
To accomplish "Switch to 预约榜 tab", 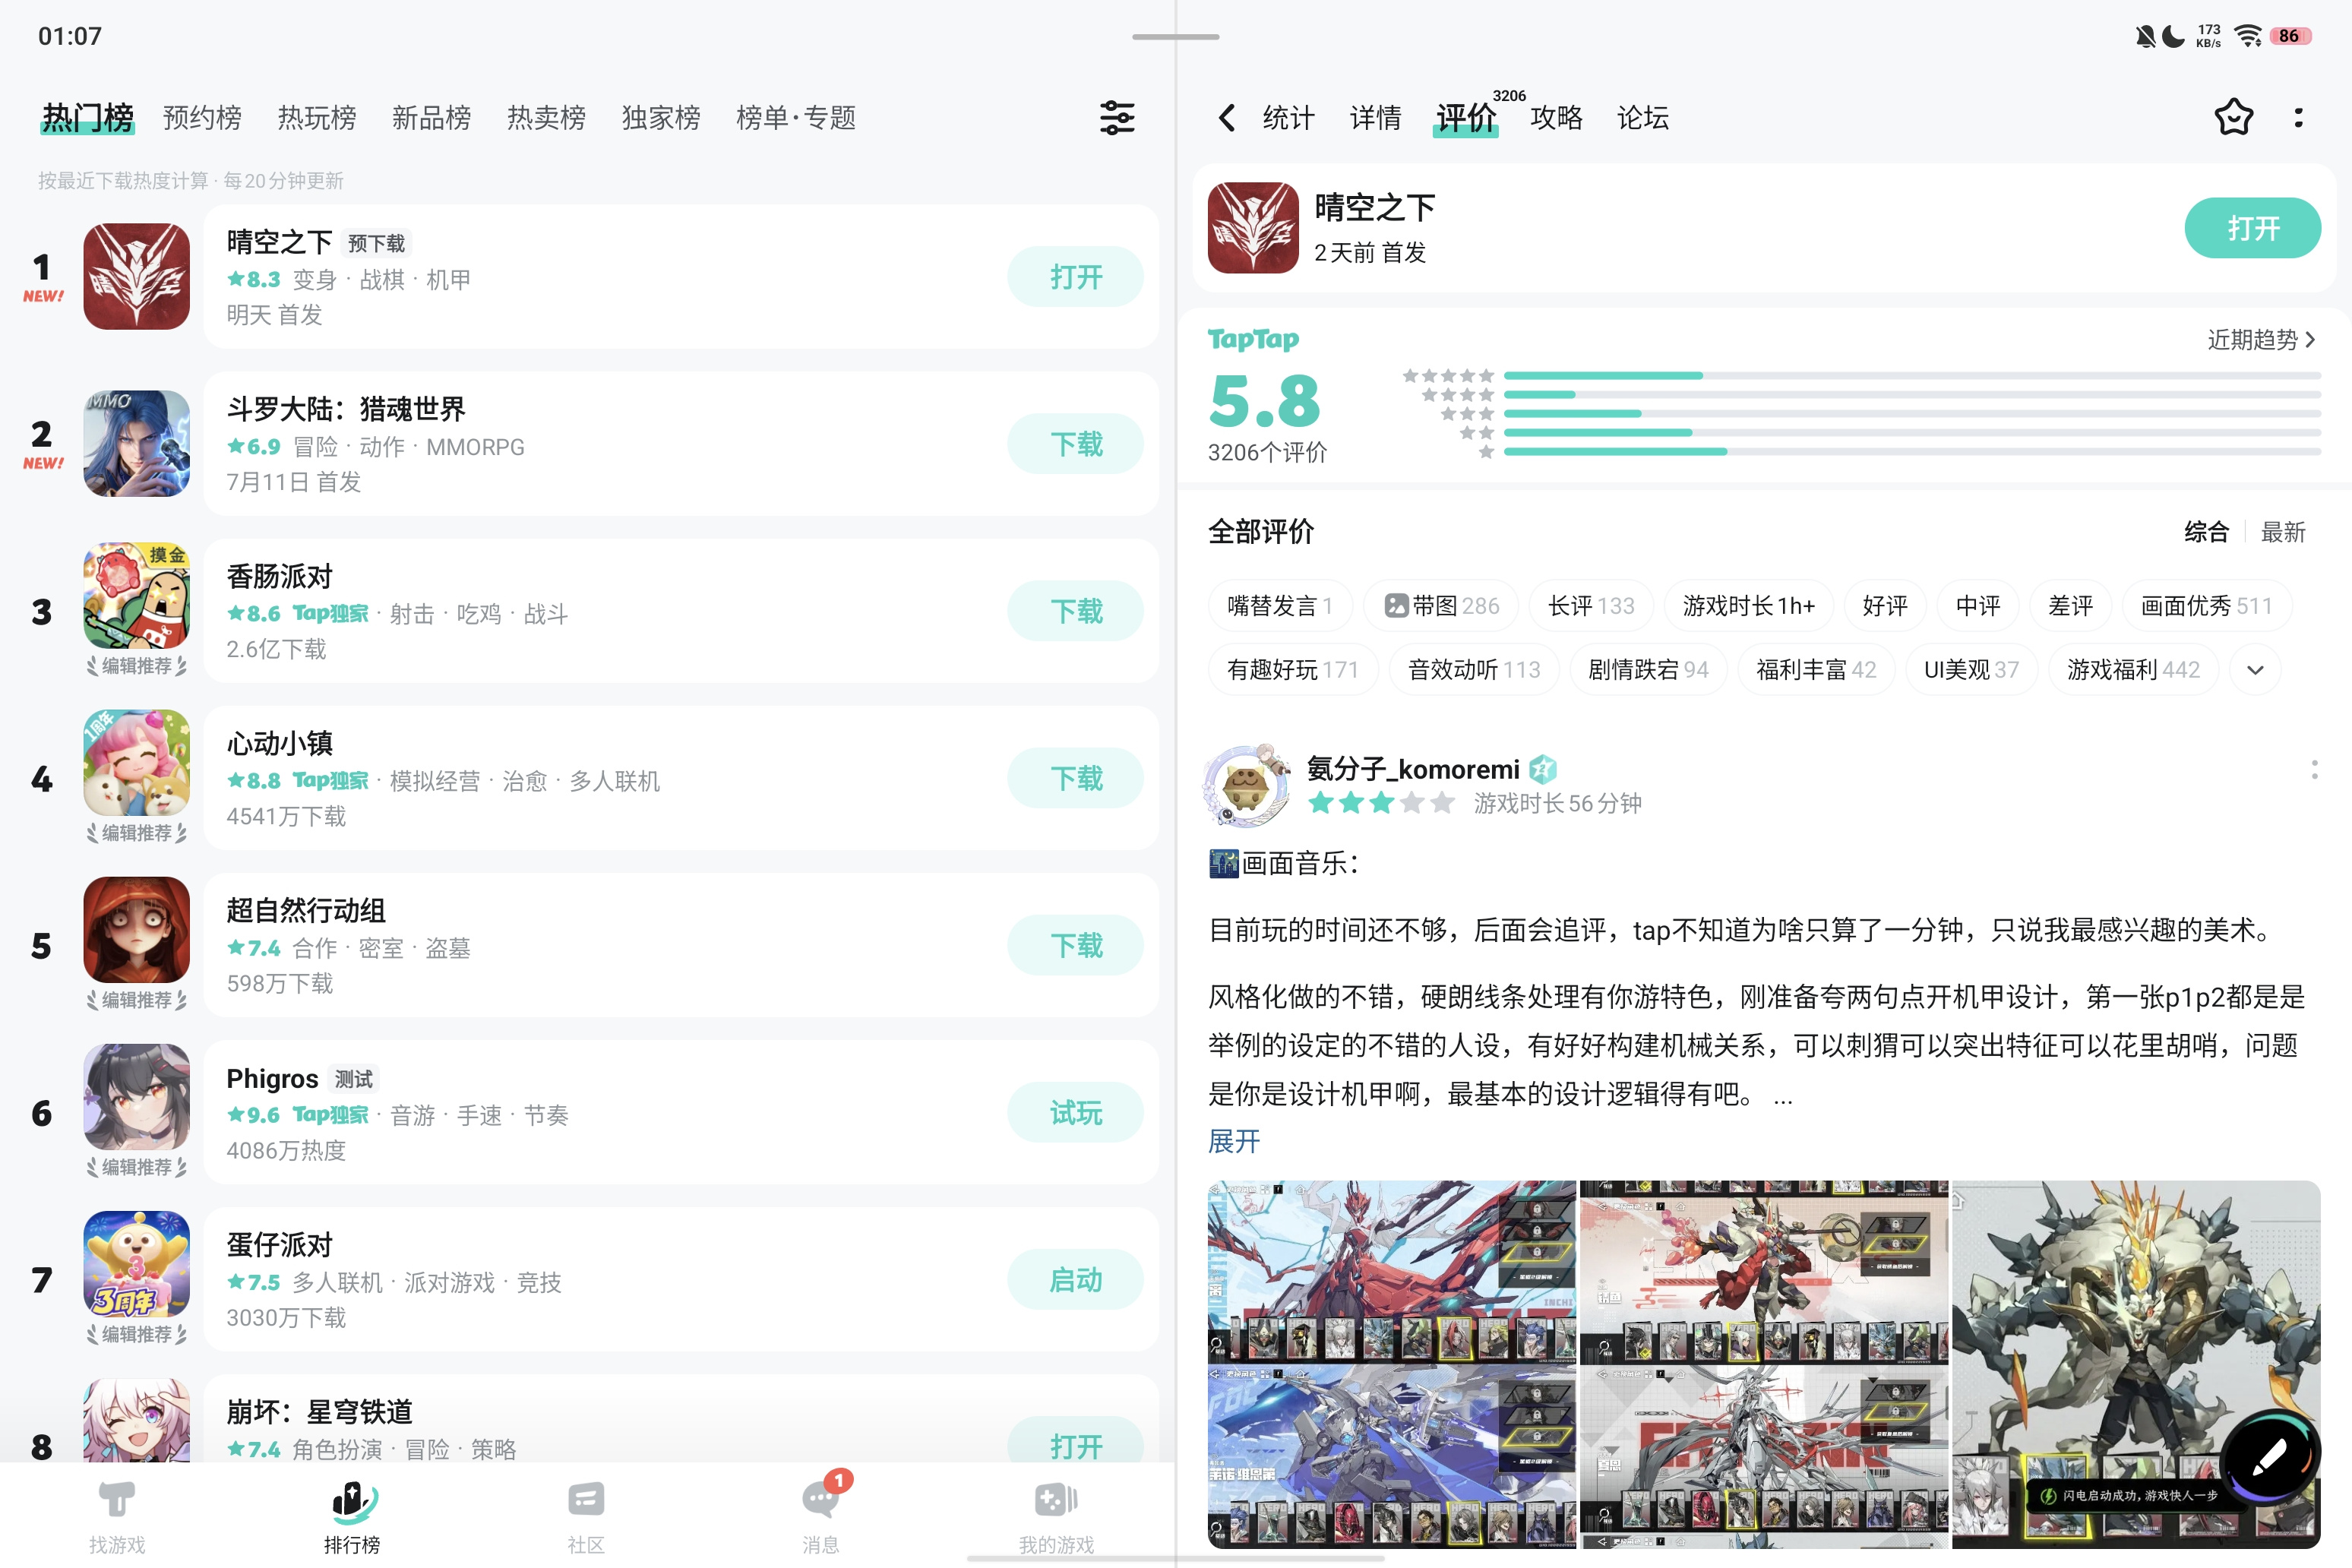I will [x=202, y=118].
